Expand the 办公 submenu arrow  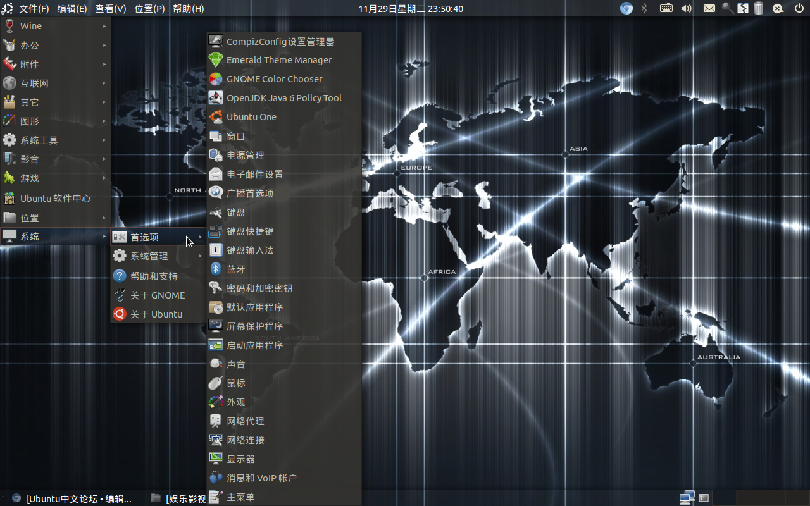point(104,45)
